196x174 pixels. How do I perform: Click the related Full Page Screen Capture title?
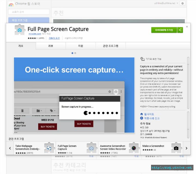[67, 148]
